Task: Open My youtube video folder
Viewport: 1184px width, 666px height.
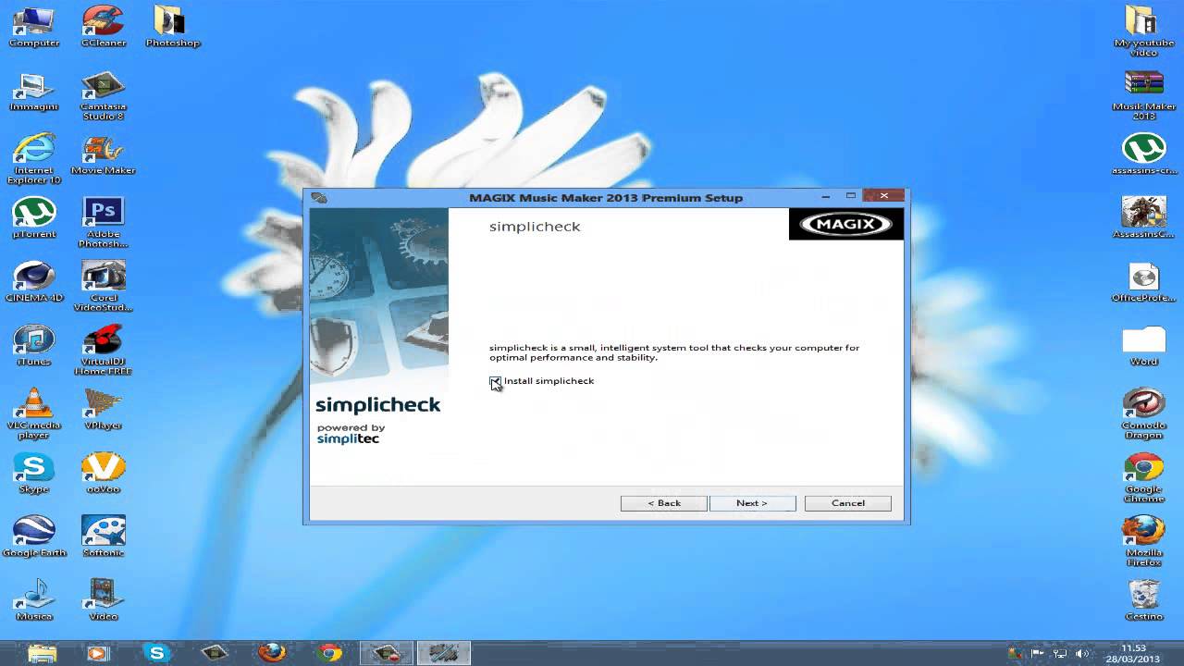Action: pos(1144,31)
